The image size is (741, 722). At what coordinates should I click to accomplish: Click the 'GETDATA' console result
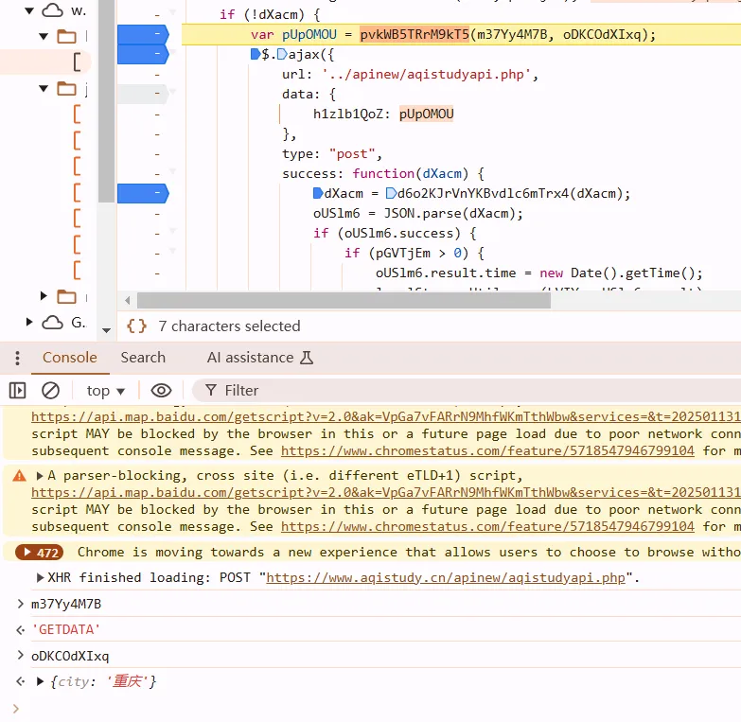(x=65, y=629)
